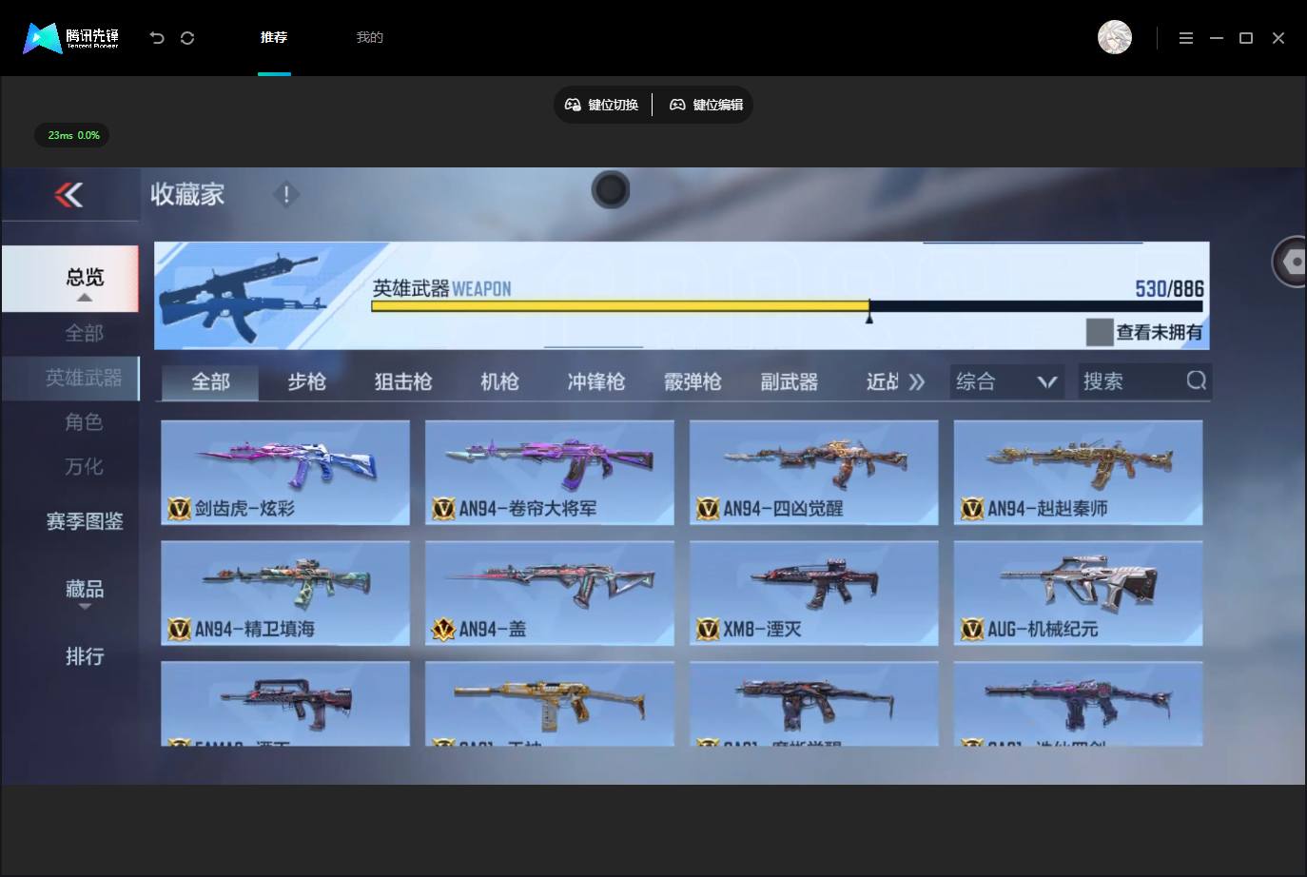This screenshot has height=877, width=1307.
Task: Select the 全部 weapon filter tab
Action: [210, 381]
